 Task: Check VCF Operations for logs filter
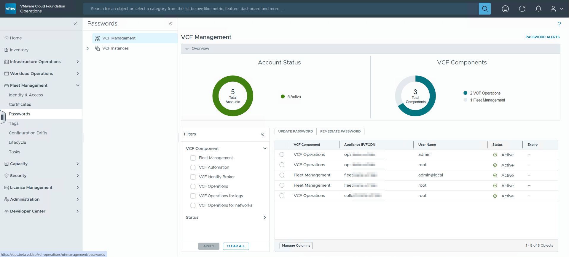click(x=193, y=196)
